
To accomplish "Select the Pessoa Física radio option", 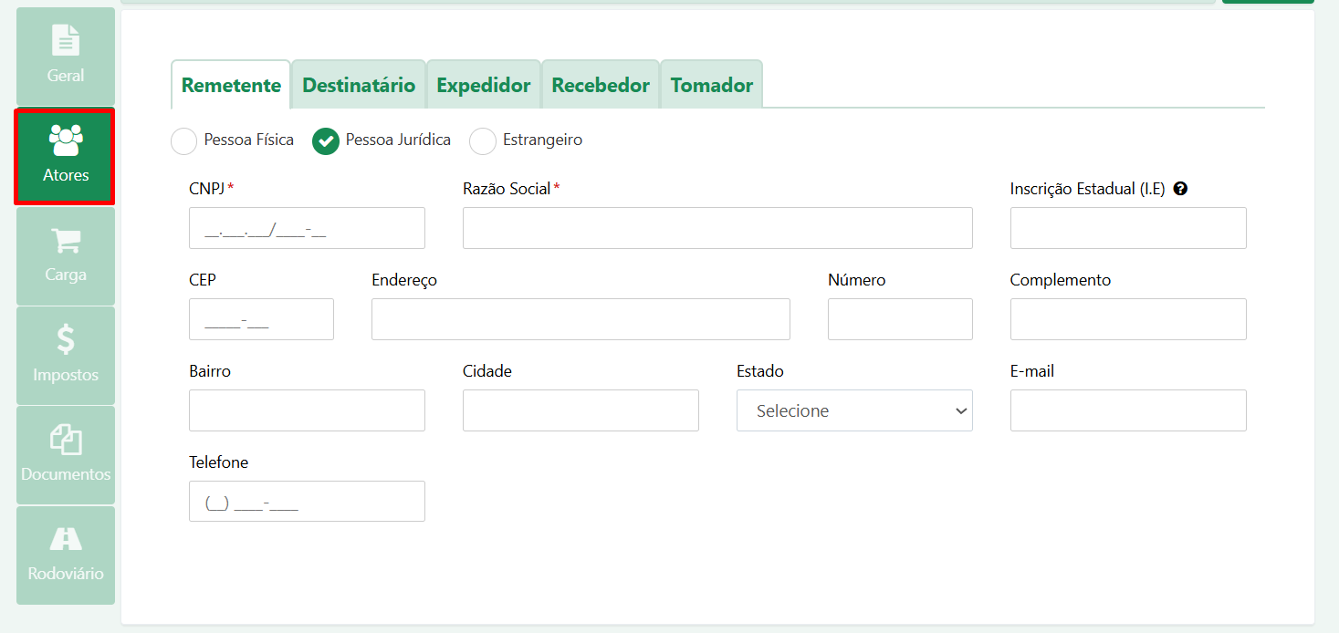I will pos(184,140).
